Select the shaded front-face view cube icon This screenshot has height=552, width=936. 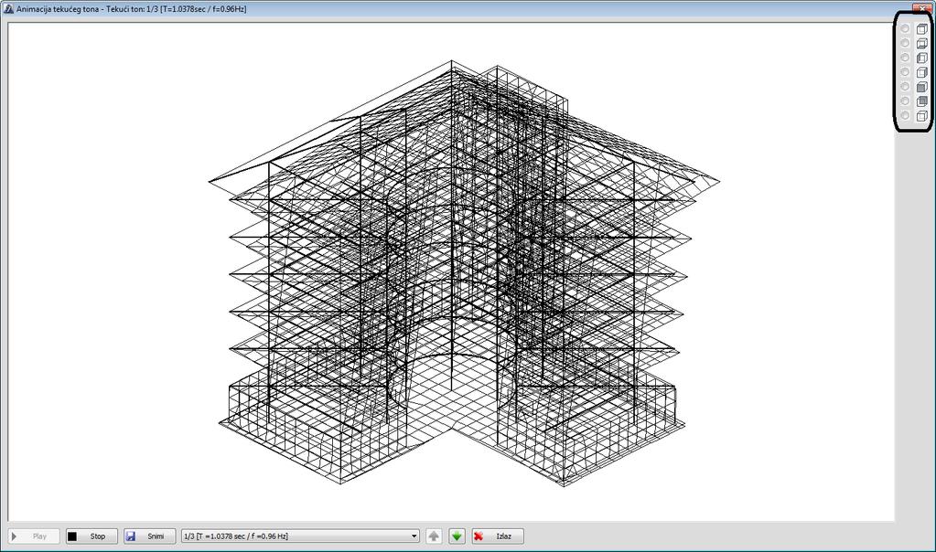921,87
